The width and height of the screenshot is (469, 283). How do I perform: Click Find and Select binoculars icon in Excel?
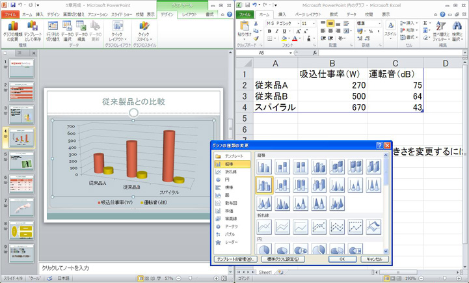tap(457, 26)
